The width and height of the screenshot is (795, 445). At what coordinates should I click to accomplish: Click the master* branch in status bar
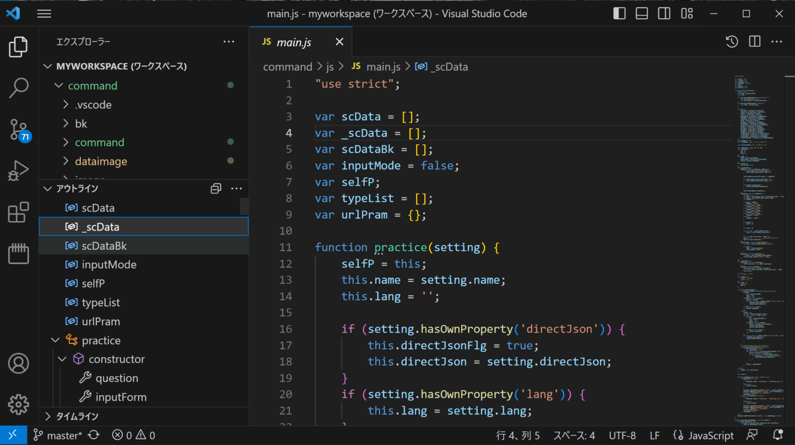click(57, 435)
